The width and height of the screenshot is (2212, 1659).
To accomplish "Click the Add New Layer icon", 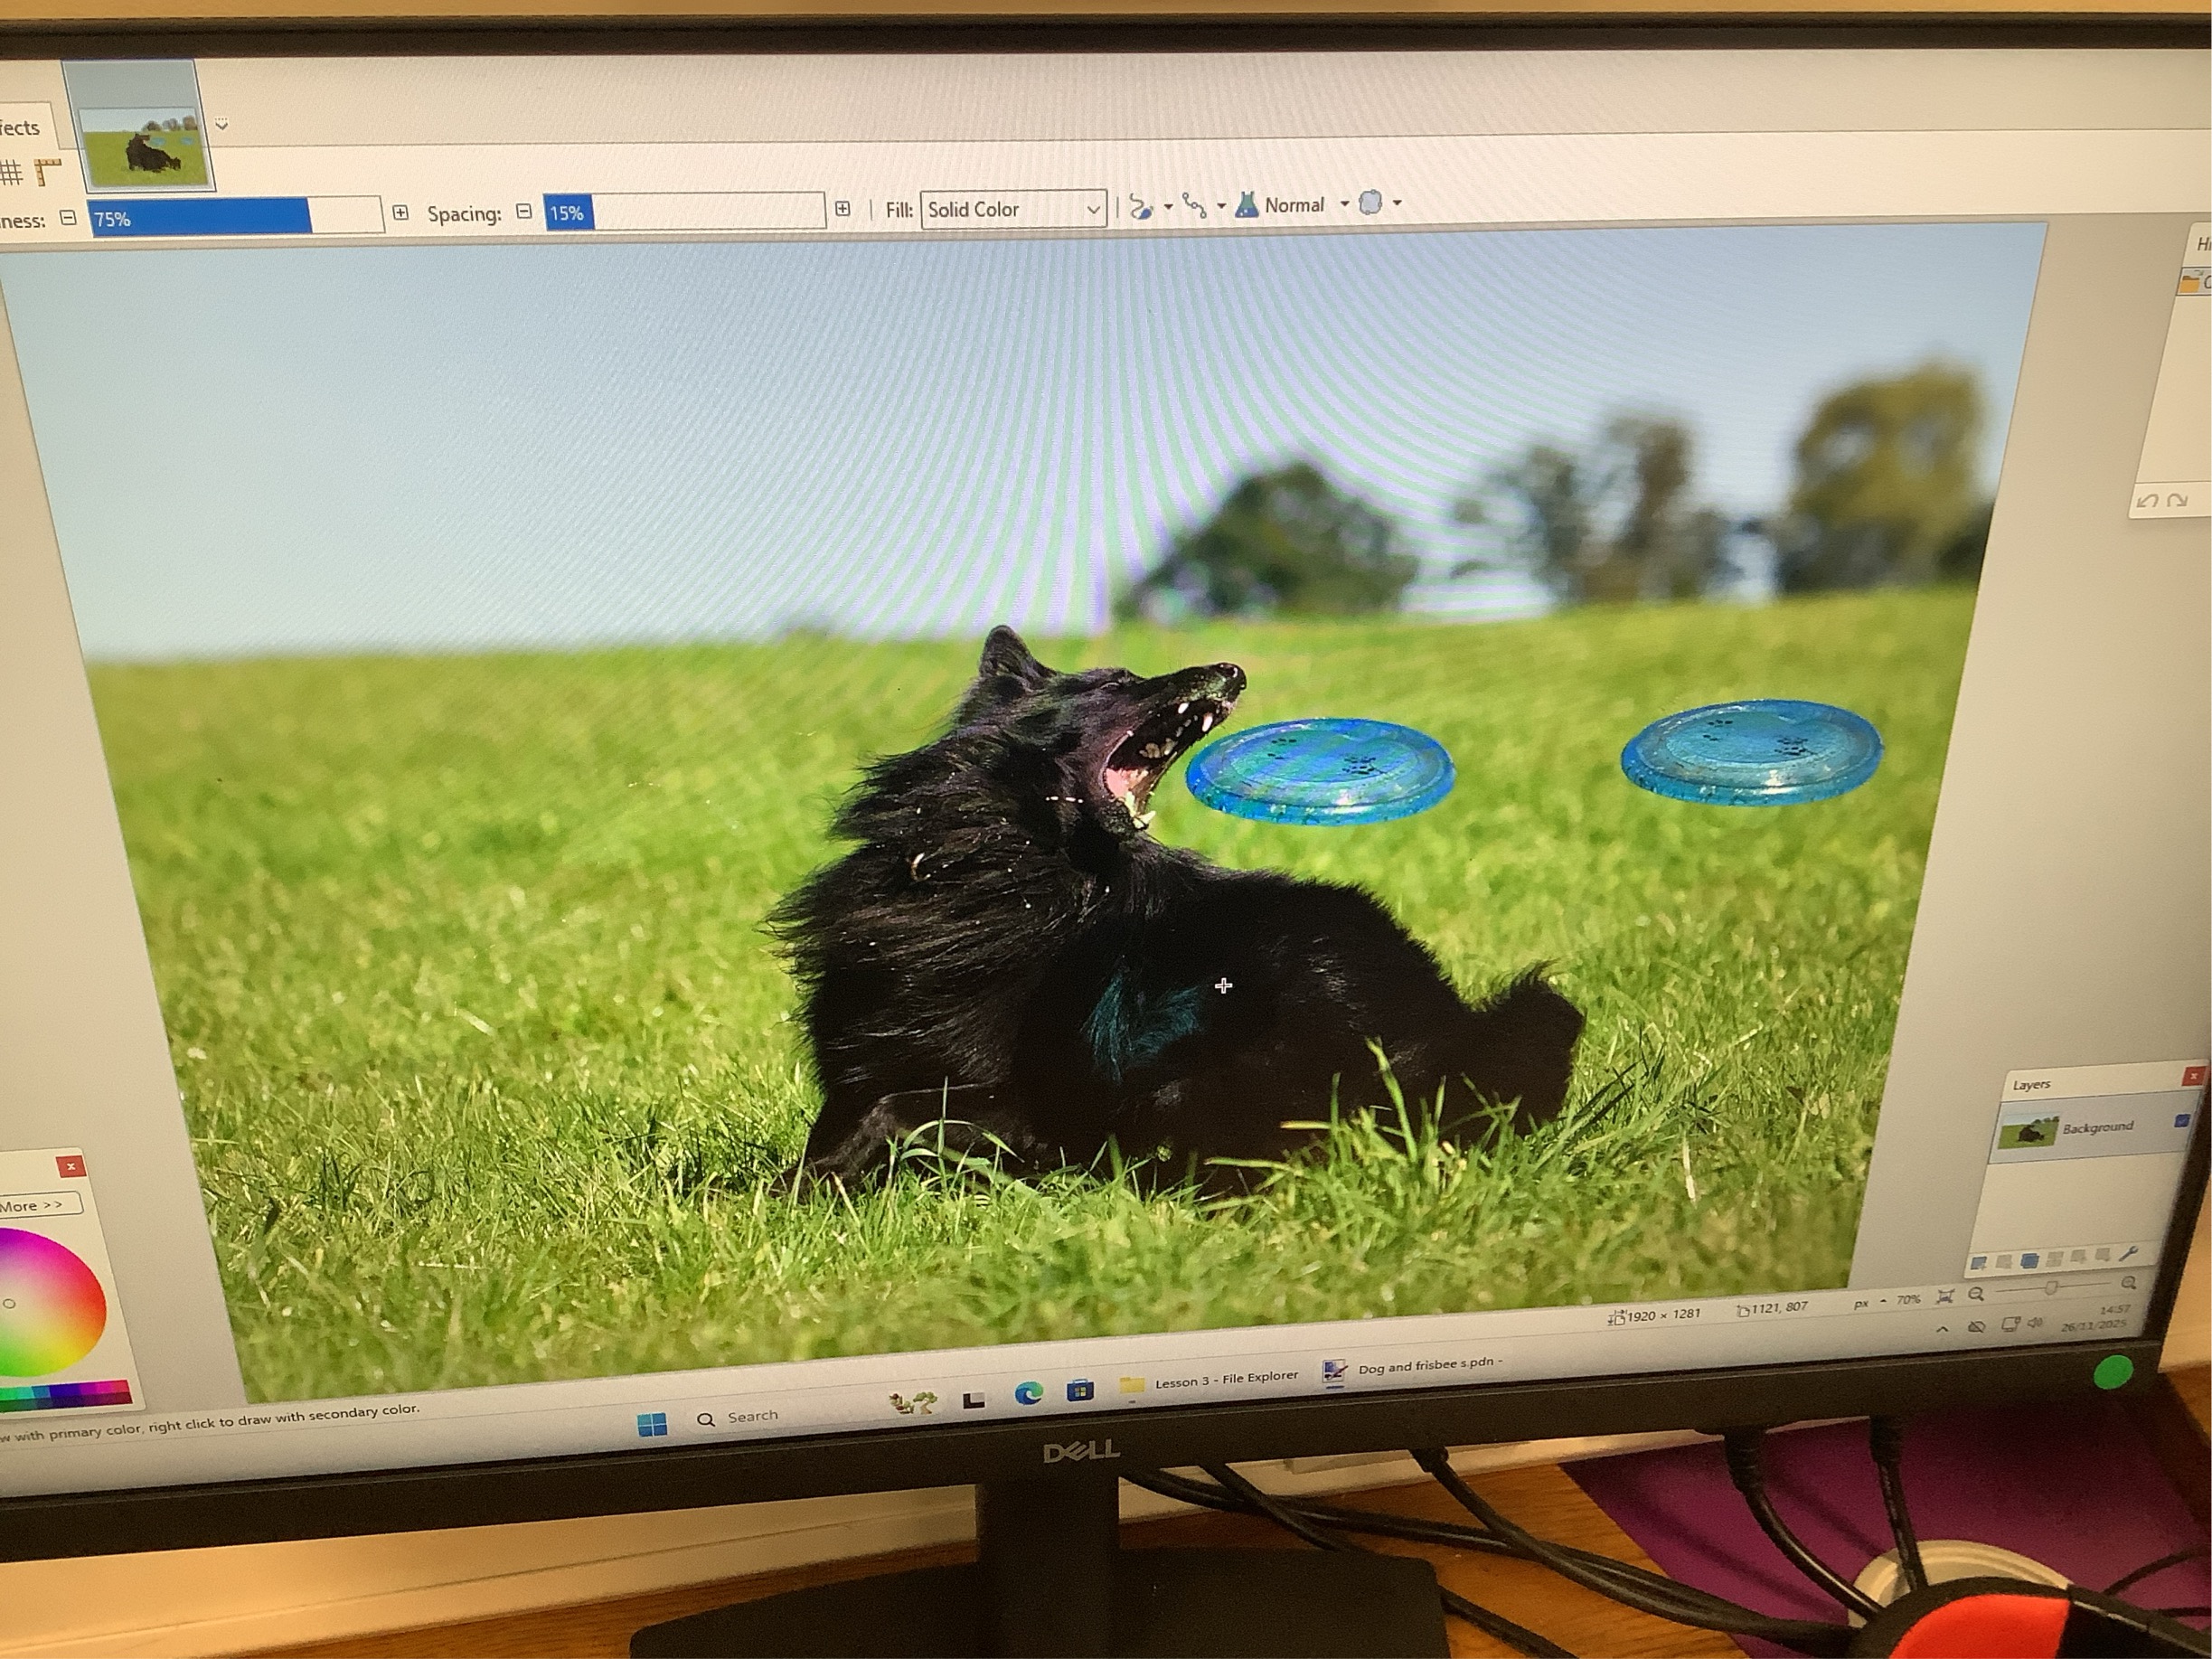I will 1978,1263.
